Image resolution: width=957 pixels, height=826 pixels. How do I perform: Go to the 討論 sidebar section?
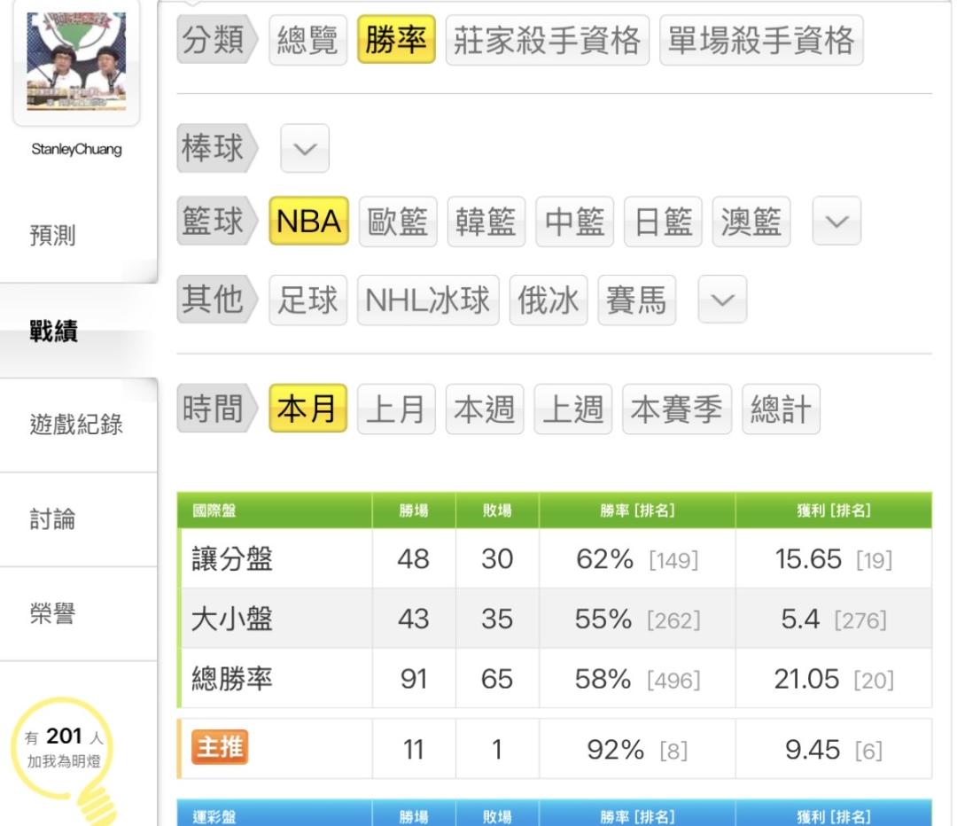[53, 519]
